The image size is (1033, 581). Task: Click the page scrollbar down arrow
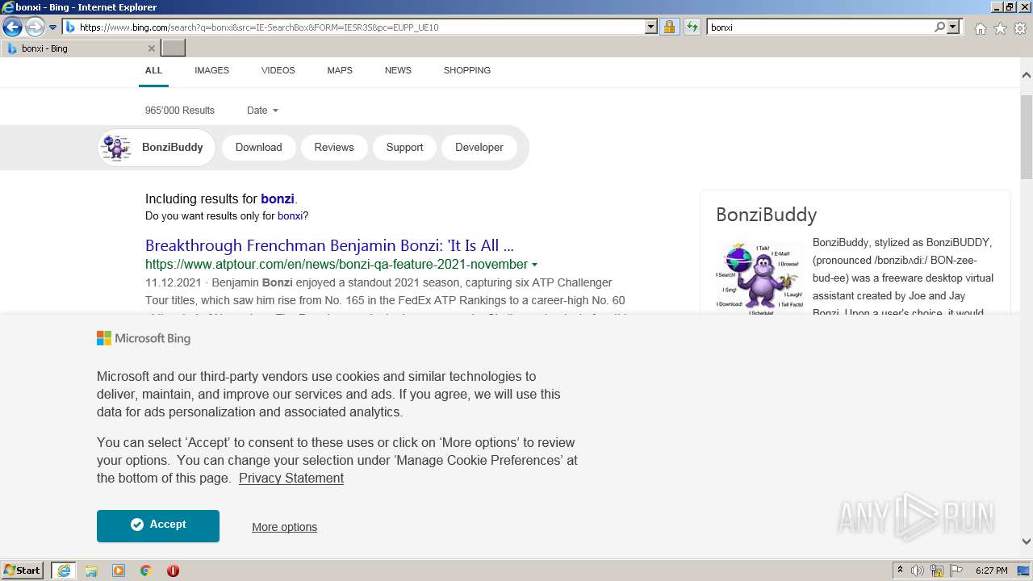click(1027, 541)
